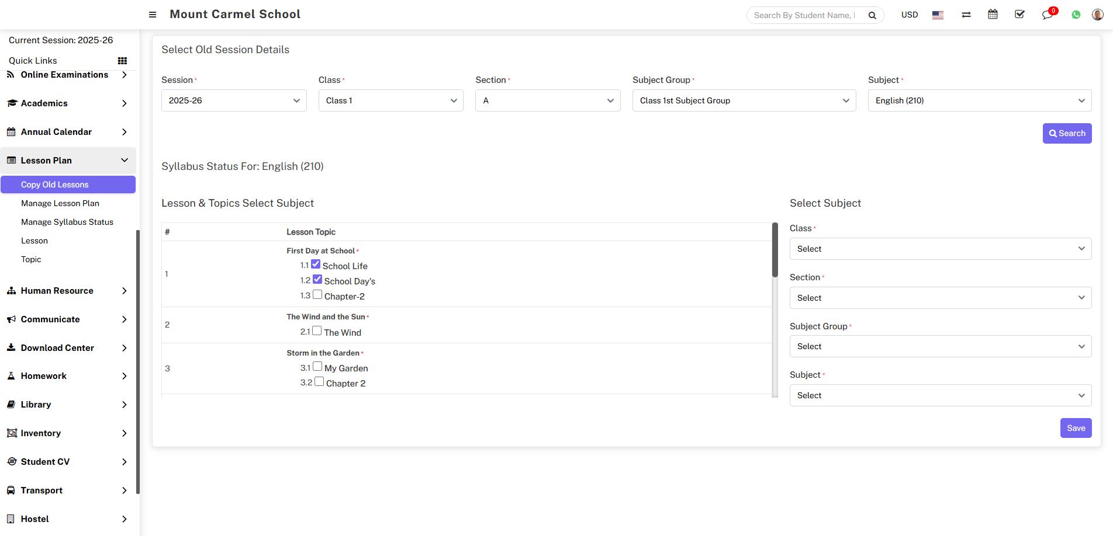Open chat messages icon with red badge
1113x536 pixels.
(1047, 15)
